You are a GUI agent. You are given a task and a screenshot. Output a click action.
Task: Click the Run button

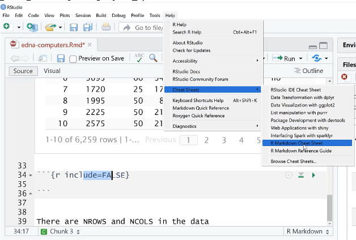coord(284,58)
